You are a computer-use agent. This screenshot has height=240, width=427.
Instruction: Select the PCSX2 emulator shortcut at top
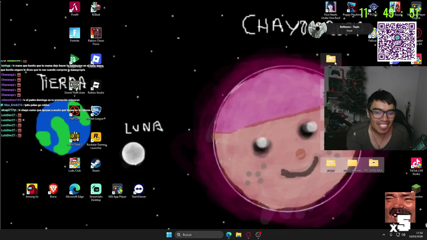(373, 9)
